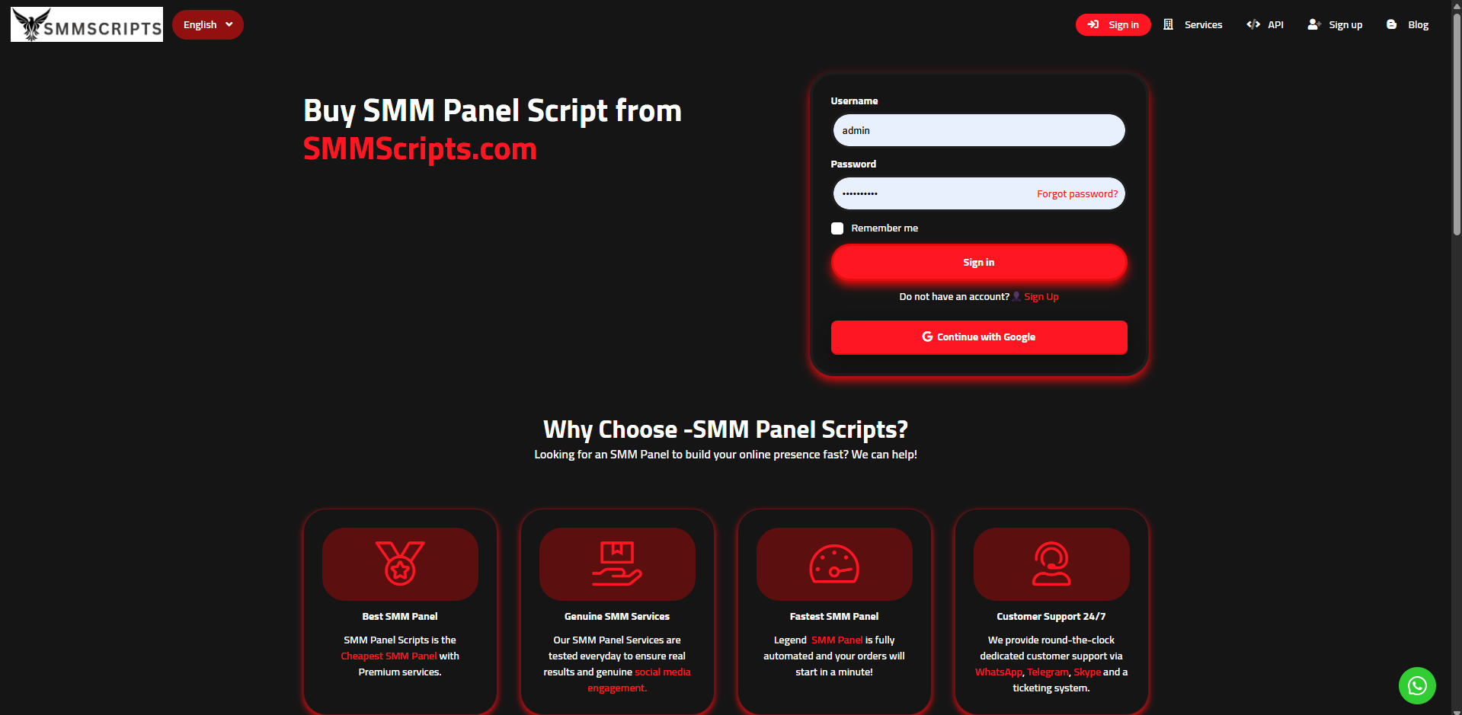The image size is (1462, 715).
Task: Click the building icon beside Services
Action: tap(1168, 24)
